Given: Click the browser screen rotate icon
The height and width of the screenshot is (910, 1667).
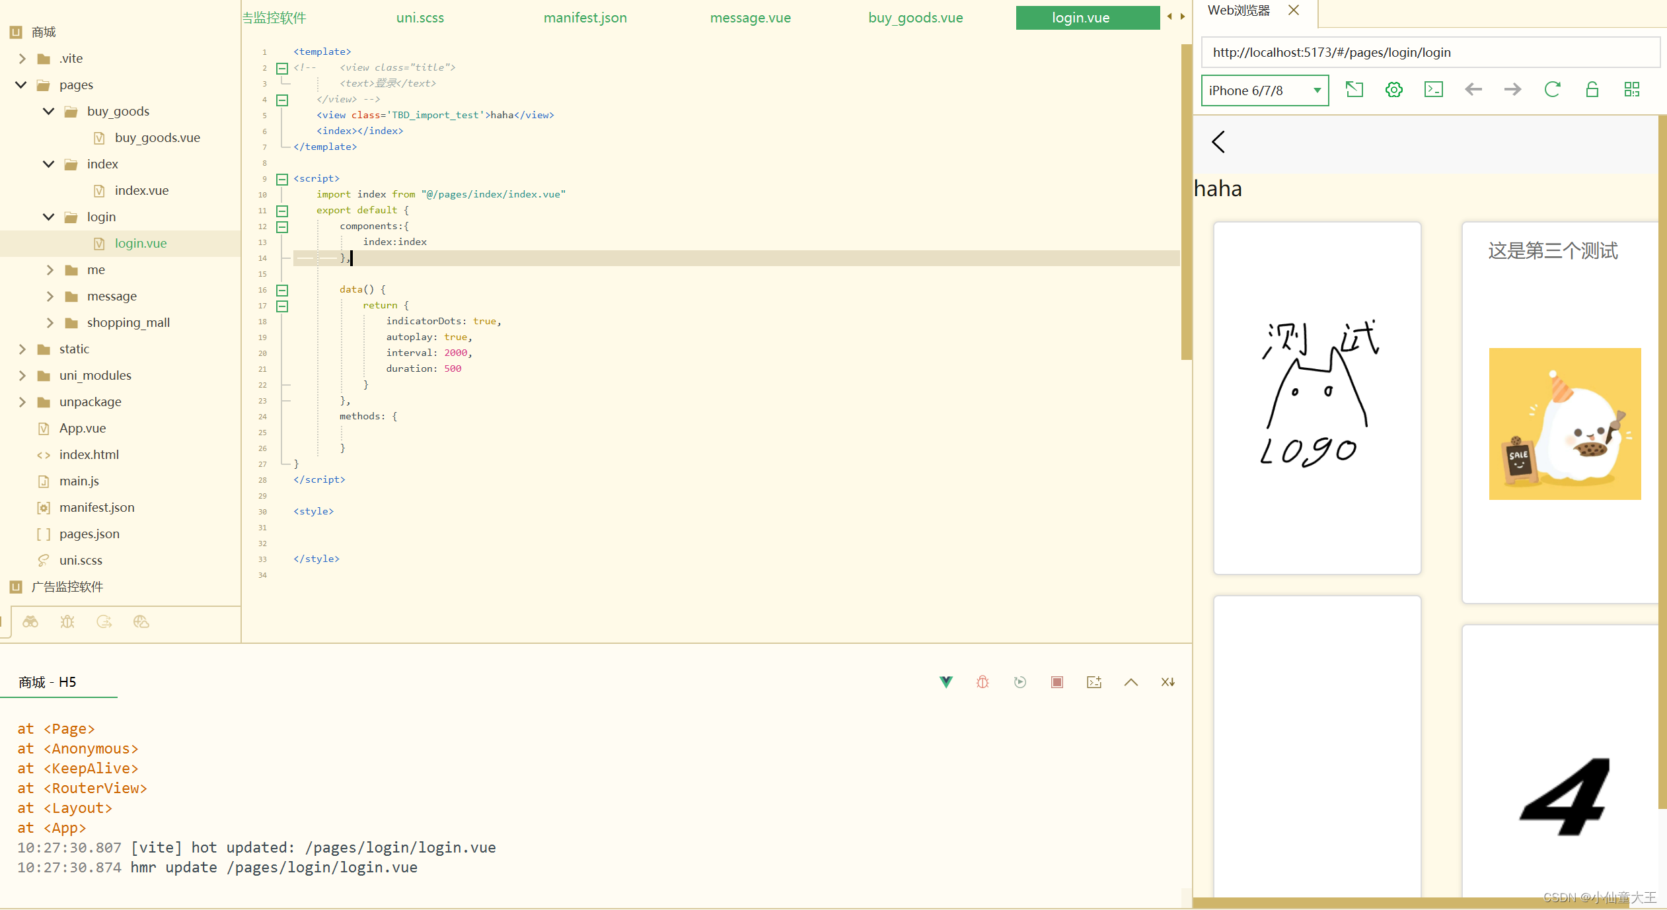Looking at the screenshot, I should coord(1354,90).
